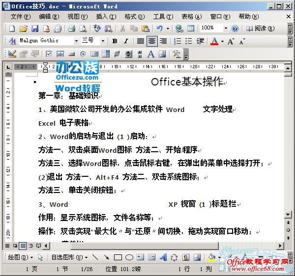Open the 插入(I) menu
Viewport: 295px width, 276px height.
[x=106, y=17]
